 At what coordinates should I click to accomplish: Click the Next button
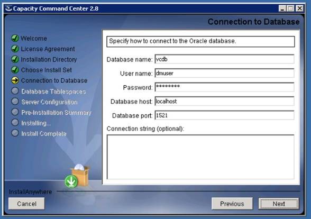tap(278, 204)
